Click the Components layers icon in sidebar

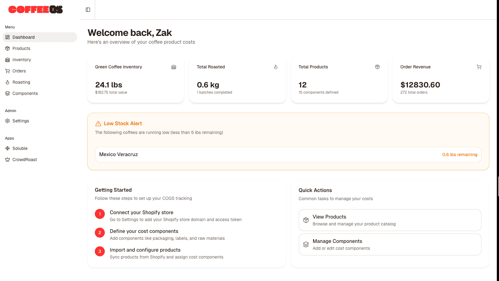(7, 93)
